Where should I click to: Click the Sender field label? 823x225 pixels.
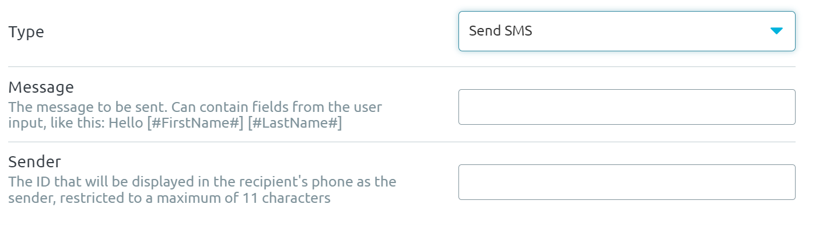(34, 161)
